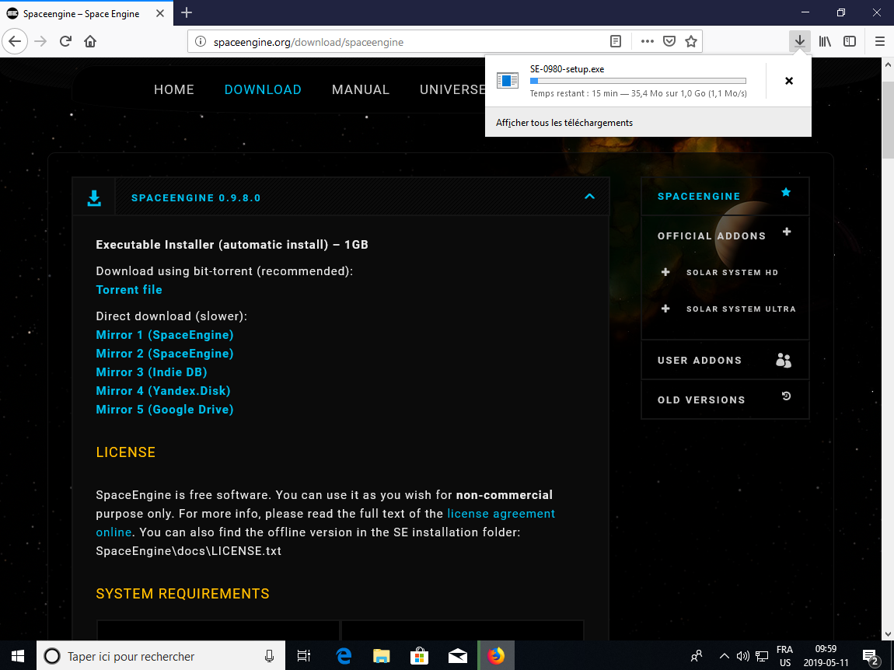Viewport: 894px width, 670px height.
Task: Click the SPACEENGINE 0.9.8.0 header title
Action: (196, 198)
